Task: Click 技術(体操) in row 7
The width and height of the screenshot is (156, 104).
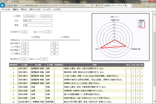Action: click(23, 91)
